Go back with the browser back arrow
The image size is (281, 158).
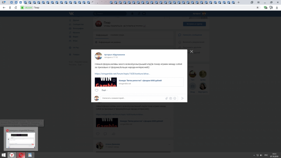[x=4, y=8]
